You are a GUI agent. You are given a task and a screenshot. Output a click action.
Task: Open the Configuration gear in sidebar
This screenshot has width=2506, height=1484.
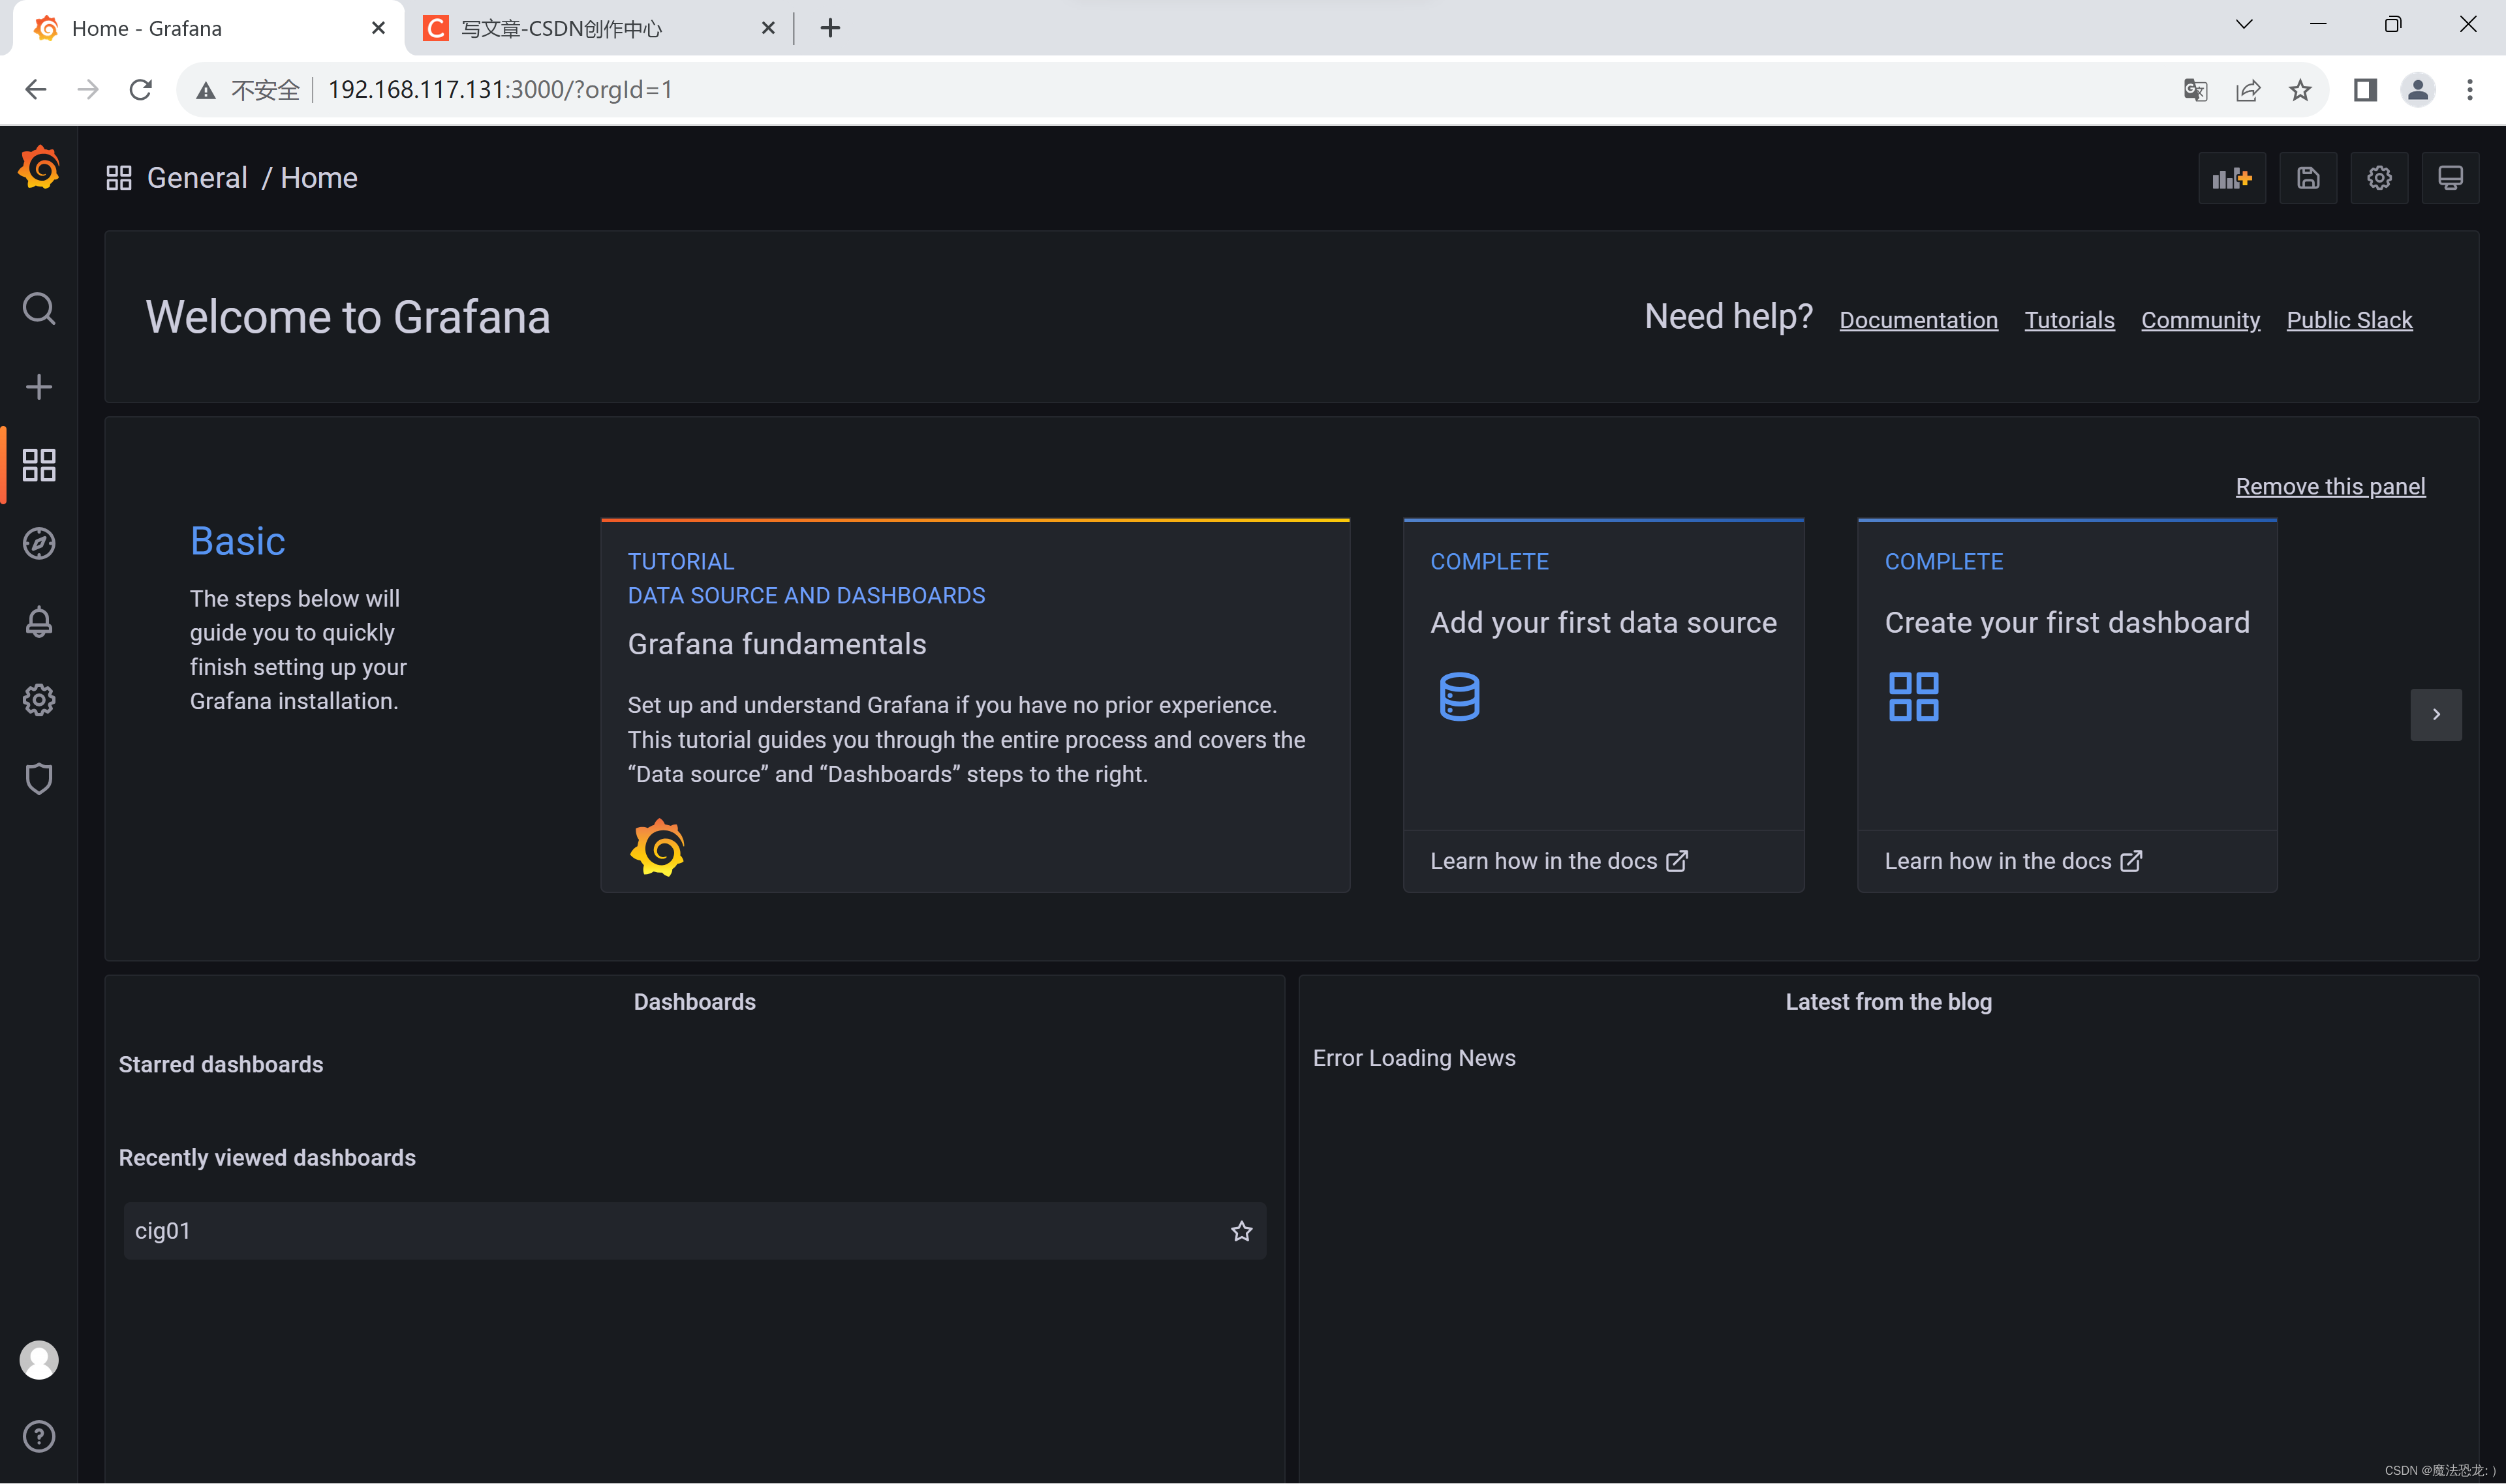pos(39,700)
